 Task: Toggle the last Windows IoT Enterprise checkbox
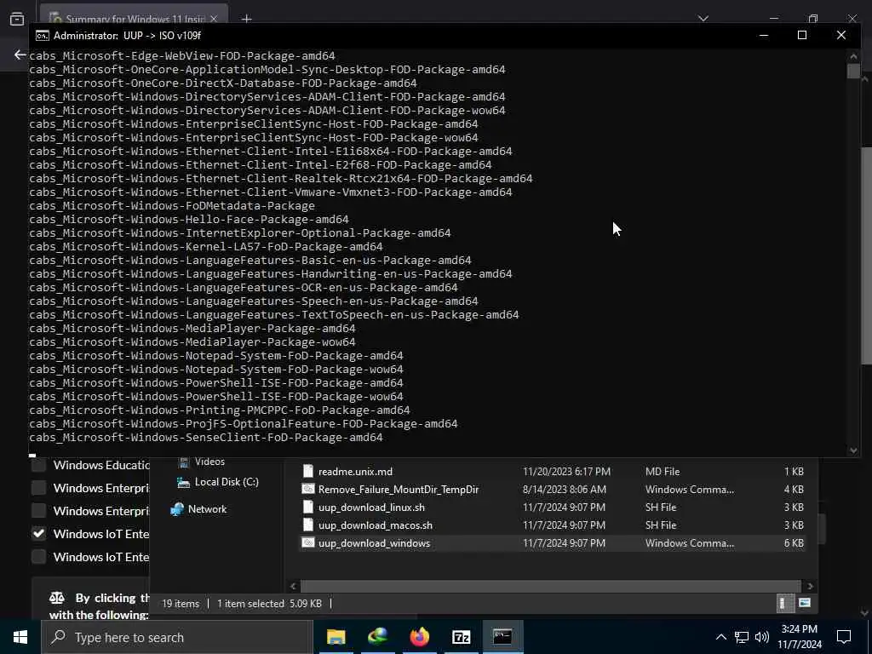pos(38,557)
